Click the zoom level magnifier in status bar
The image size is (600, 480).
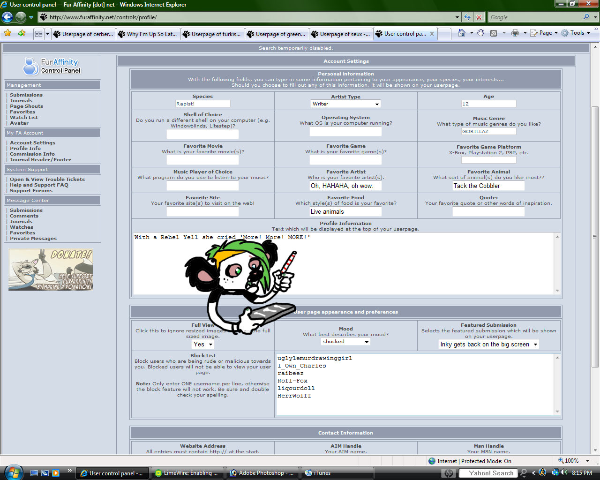[561, 460]
